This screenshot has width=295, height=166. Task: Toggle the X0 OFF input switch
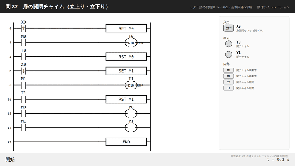point(228,28)
